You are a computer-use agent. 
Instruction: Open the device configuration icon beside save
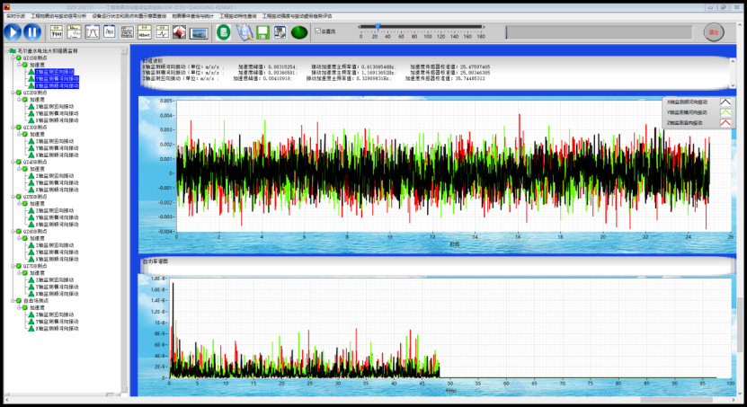click(x=280, y=32)
